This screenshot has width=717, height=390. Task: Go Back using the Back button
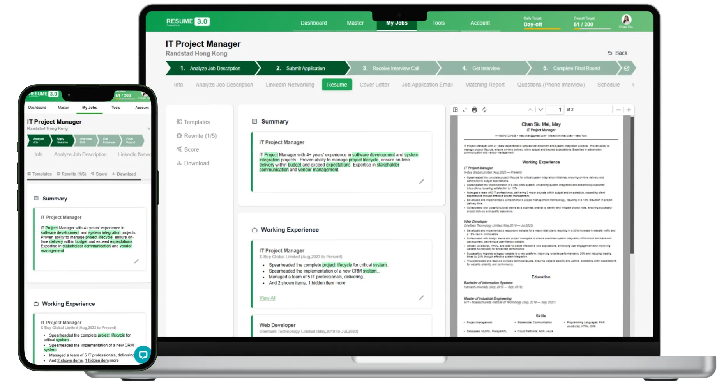coord(617,53)
